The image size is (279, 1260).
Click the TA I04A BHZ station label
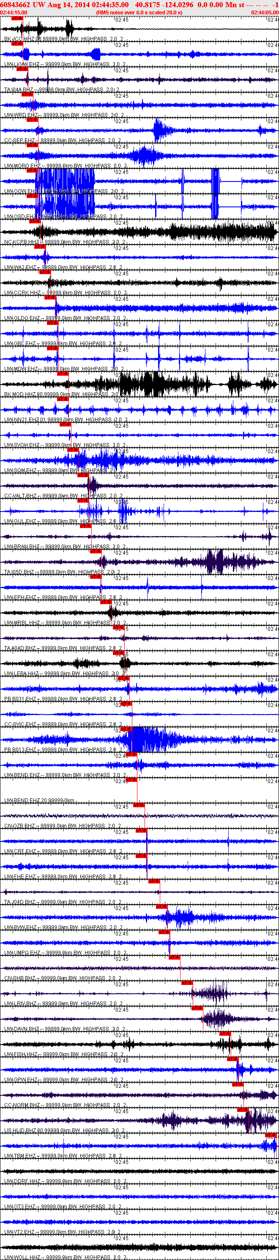click(62, 90)
